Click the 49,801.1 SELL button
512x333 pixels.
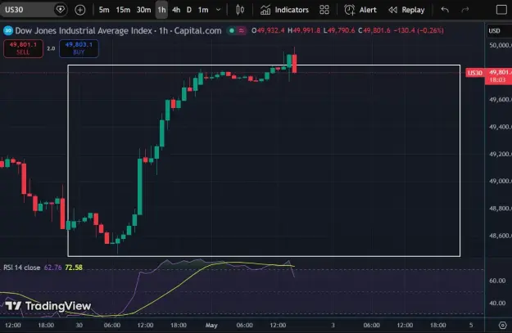pyautogui.click(x=23, y=48)
